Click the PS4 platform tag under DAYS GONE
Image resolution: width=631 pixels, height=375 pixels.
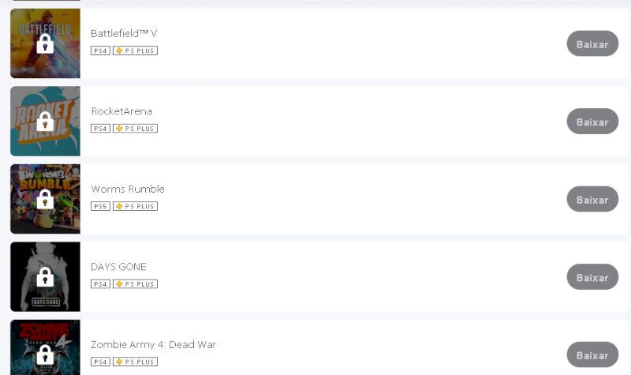(x=100, y=284)
